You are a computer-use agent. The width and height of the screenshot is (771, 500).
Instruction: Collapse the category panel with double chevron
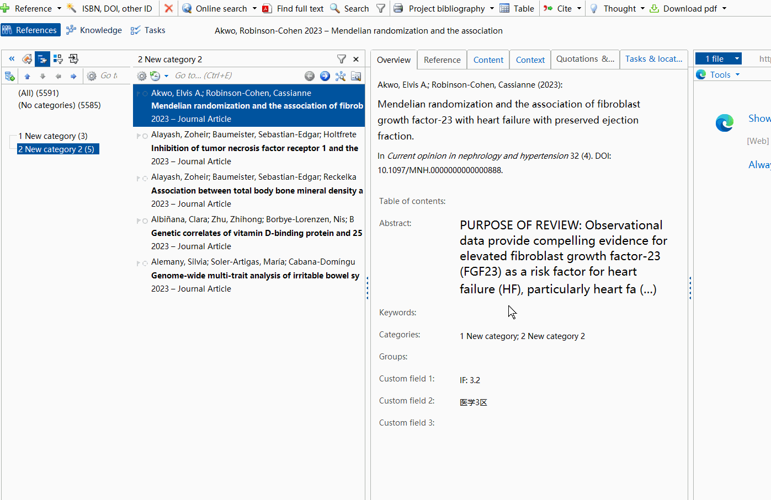coord(12,58)
